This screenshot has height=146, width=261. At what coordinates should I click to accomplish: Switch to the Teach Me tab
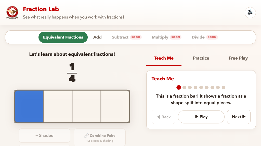click(164, 58)
